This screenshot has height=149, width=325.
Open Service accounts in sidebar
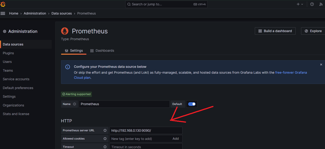[x=16, y=79]
